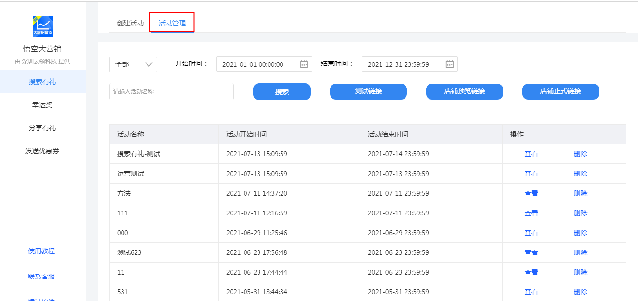This screenshot has width=638, height=301.
Task: Open 幸运奖 in the sidebar
Action: pos(42,105)
